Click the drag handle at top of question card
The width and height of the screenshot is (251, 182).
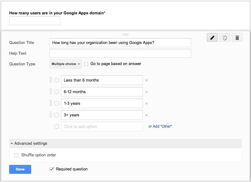125,35
